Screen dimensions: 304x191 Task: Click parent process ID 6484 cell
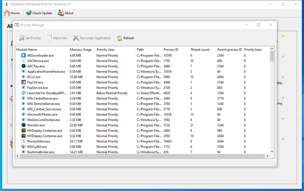click(220, 77)
